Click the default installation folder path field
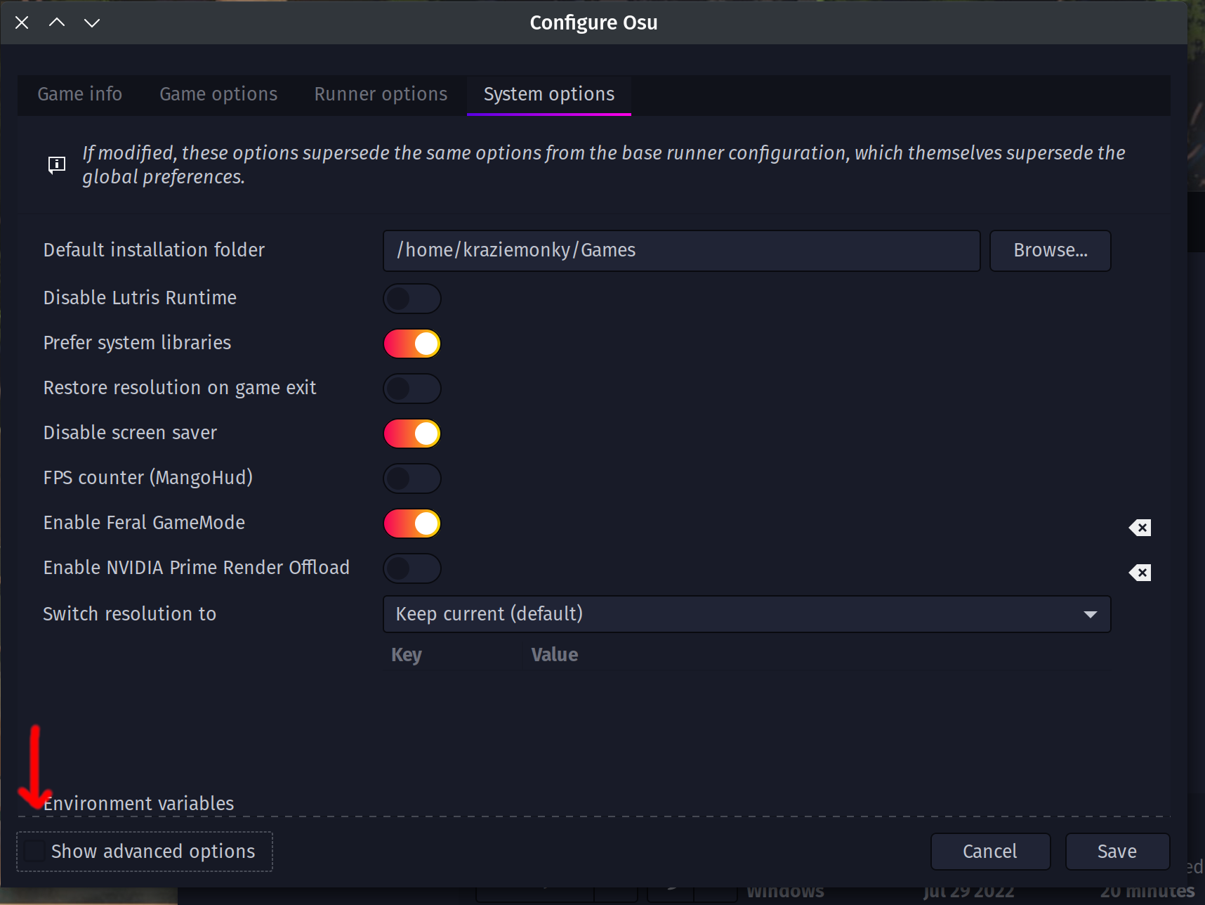The height and width of the screenshot is (905, 1205). (681, 250)
